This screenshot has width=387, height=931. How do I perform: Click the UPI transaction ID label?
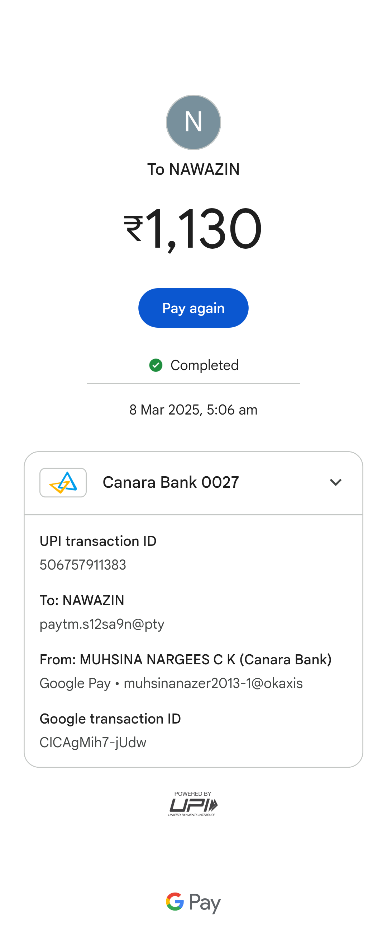98,541
